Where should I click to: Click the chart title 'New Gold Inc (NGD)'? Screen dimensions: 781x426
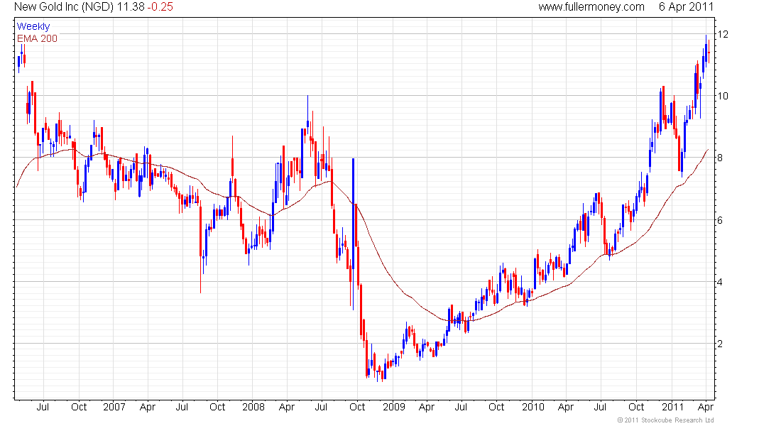[64, 7]
